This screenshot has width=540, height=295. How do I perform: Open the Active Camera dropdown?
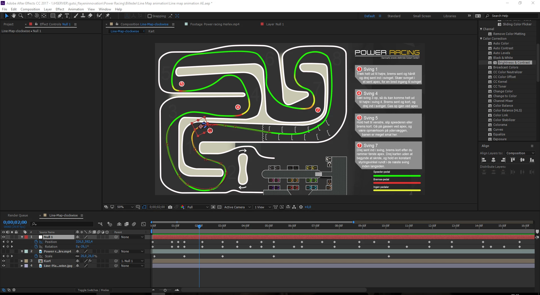[237, 207]
